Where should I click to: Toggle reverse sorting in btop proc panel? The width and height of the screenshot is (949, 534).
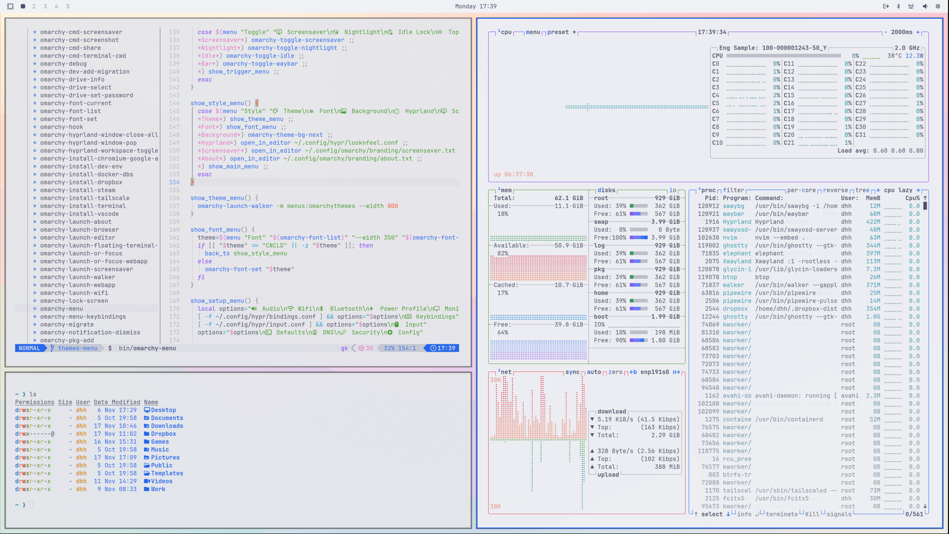835,190
